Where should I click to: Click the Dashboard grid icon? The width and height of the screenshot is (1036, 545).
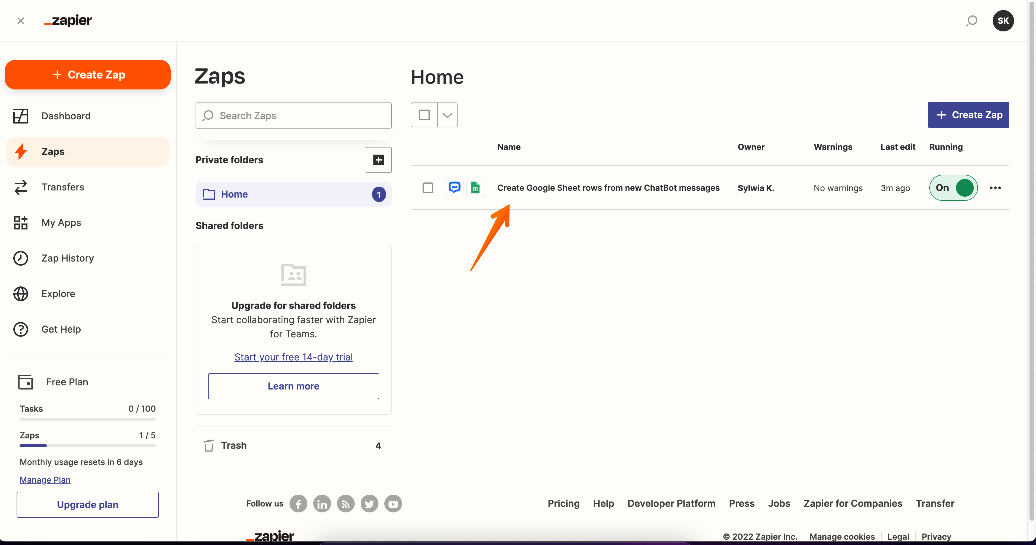point(20,116)
